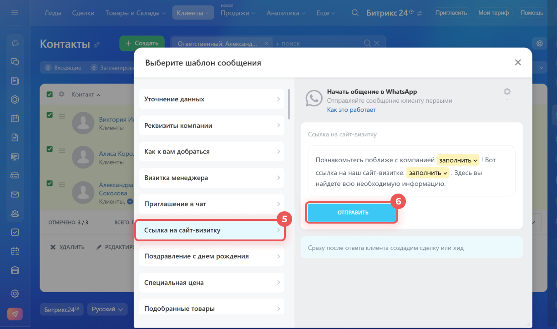Open the second заполнить dropdown for the site link
The width and height of the screenshot is (557, 329).
pyautogui.click(x=427, y=173)
